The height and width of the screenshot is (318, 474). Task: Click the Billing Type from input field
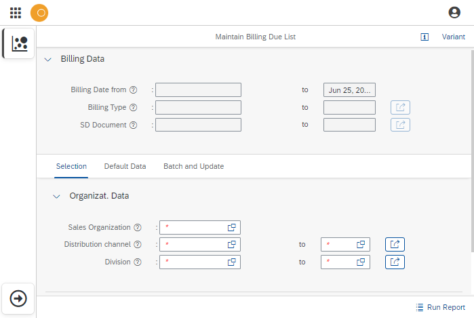198,107
